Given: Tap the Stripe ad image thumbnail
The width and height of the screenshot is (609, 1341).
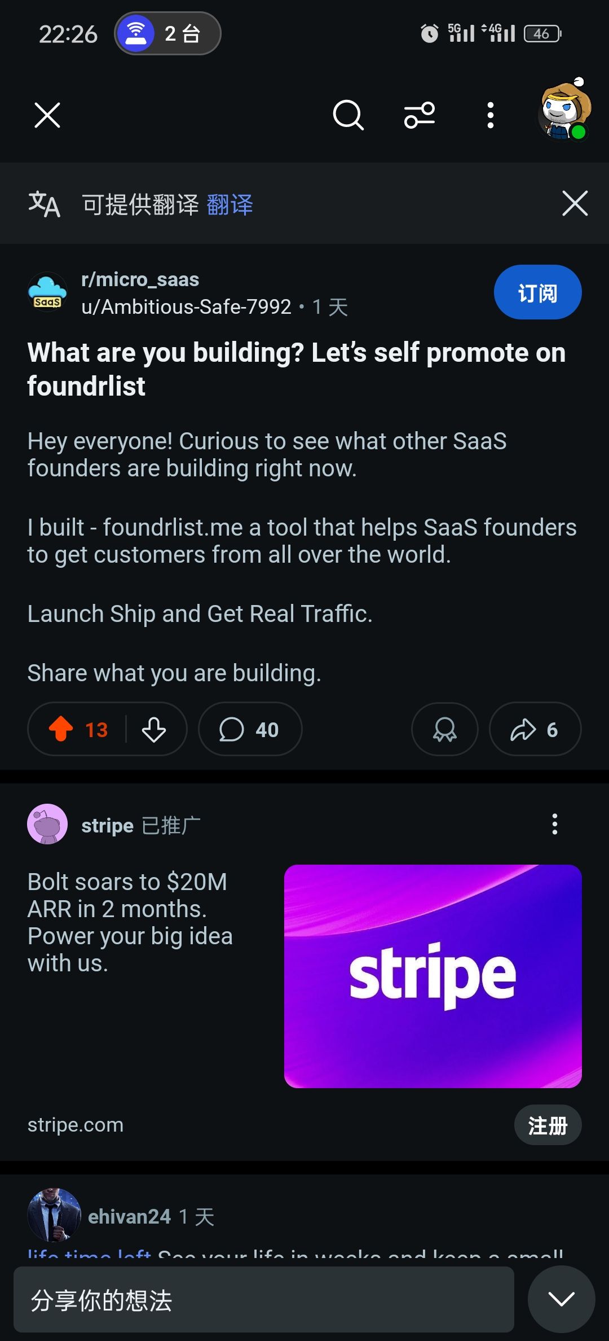Looking at the screenshot, I should (433, 976).
